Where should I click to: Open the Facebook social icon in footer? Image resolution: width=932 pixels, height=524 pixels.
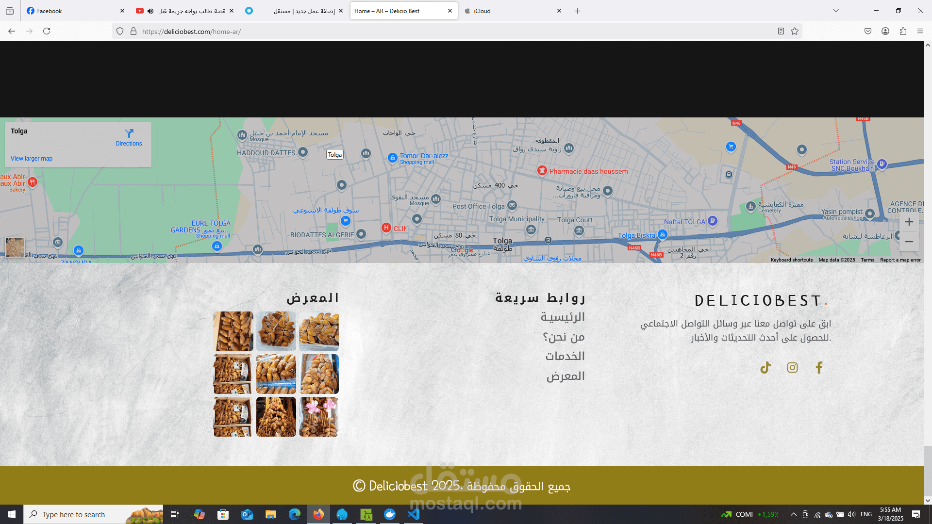819,368
